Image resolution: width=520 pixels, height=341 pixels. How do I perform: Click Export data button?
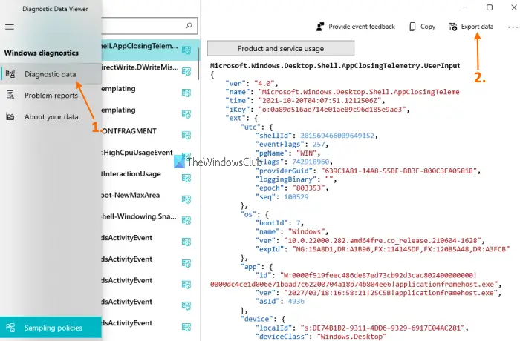click(x=471, y=27)
